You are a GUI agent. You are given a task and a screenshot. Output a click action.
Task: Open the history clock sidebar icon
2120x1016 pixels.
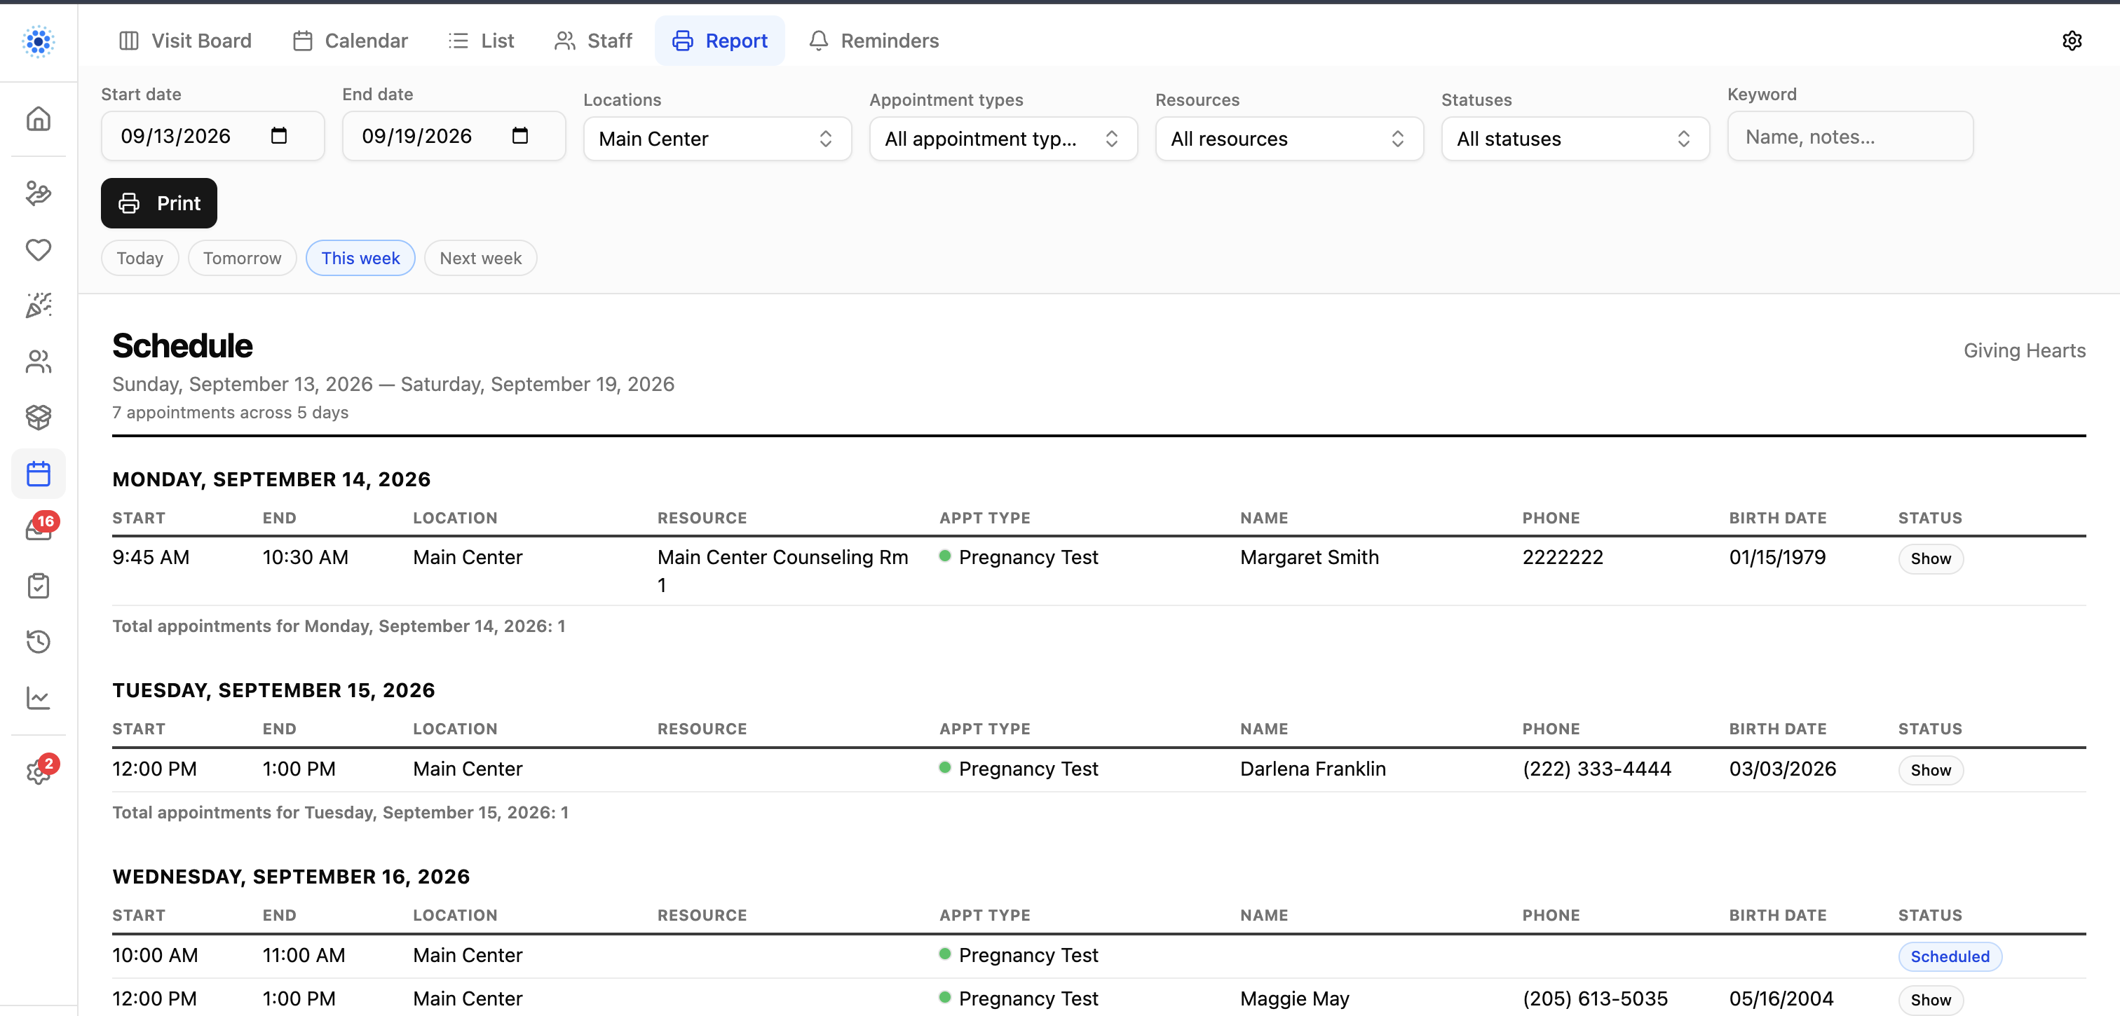click(38, 642)
